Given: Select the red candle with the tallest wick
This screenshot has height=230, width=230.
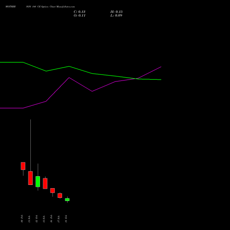Looking at the screenshot, I should [30, 178].
